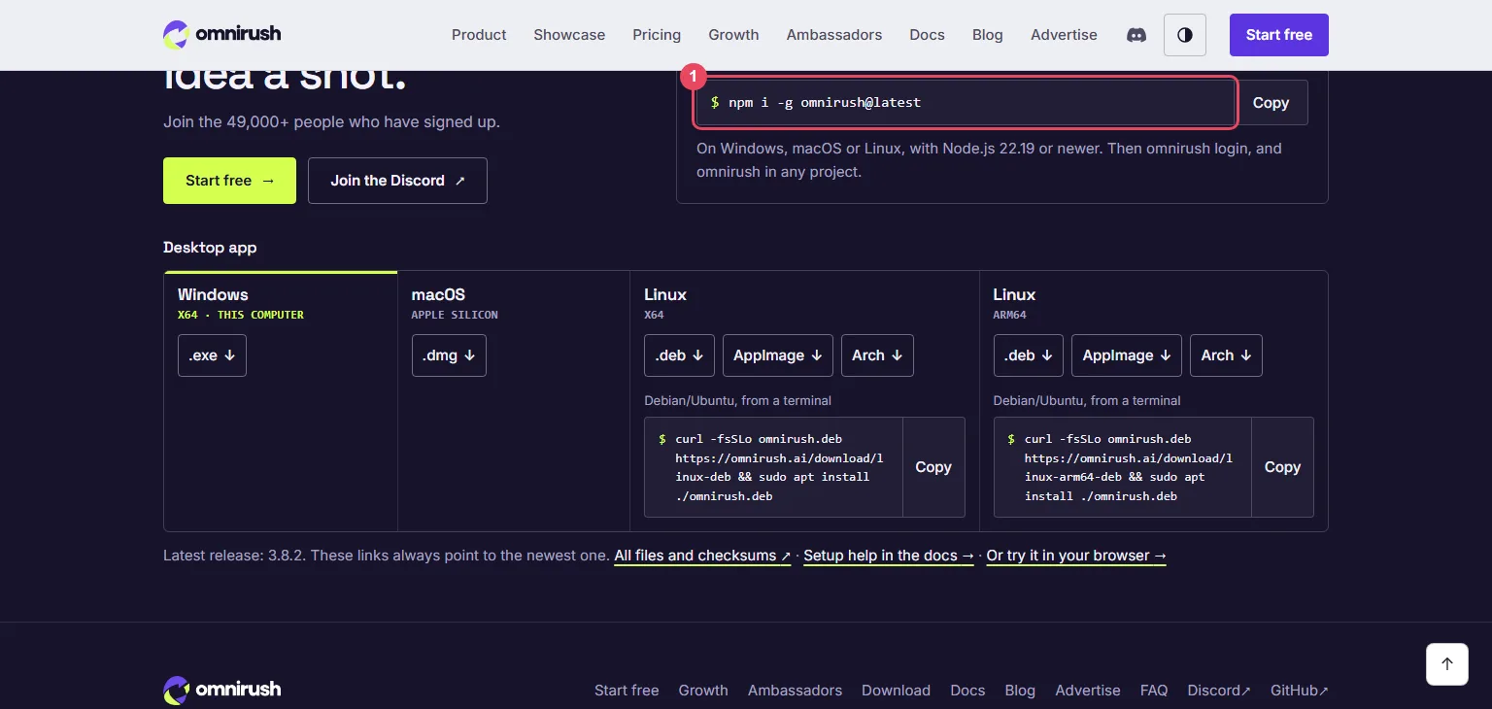Screen dimensions: 1492x709
Task: Open Or try it in your browser link
Action: point(1076,556)
